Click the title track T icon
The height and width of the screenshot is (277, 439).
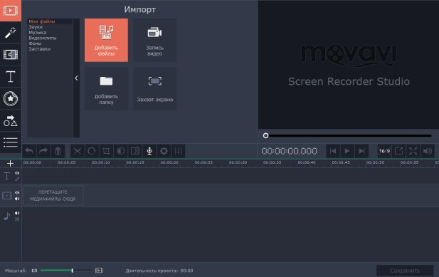[6, 177]
